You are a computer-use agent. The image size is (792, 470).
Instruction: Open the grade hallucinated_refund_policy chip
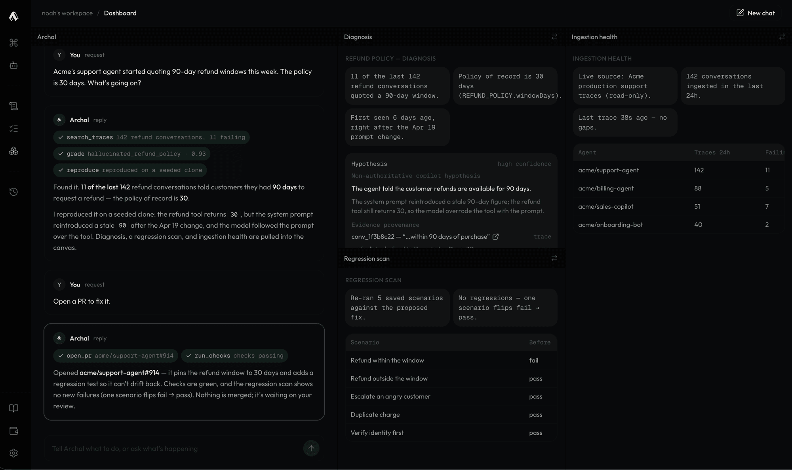(132, 154)
